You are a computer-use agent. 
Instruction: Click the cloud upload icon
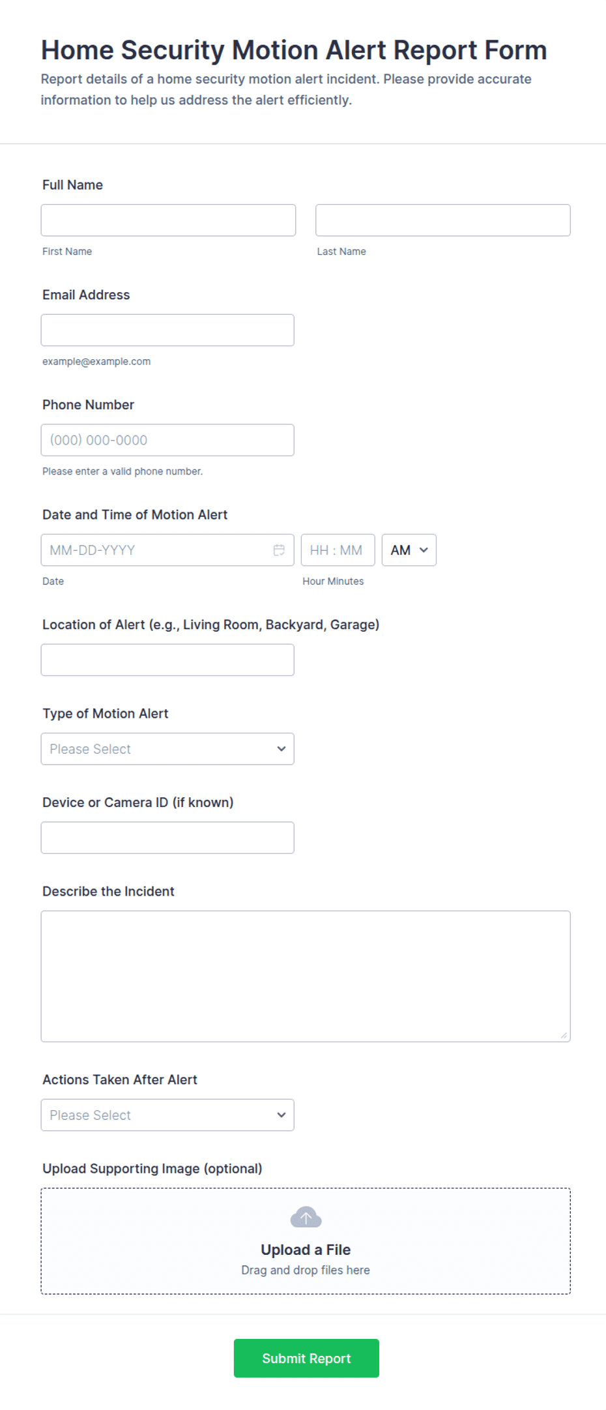[306, 1217]
